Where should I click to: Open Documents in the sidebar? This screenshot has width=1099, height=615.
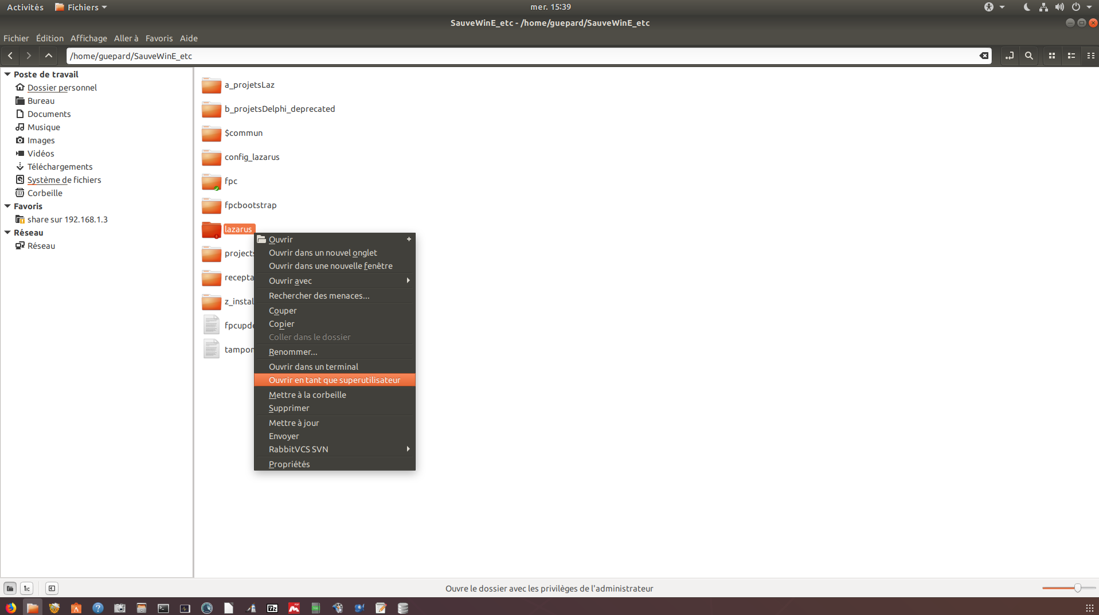tap(49, 114)
